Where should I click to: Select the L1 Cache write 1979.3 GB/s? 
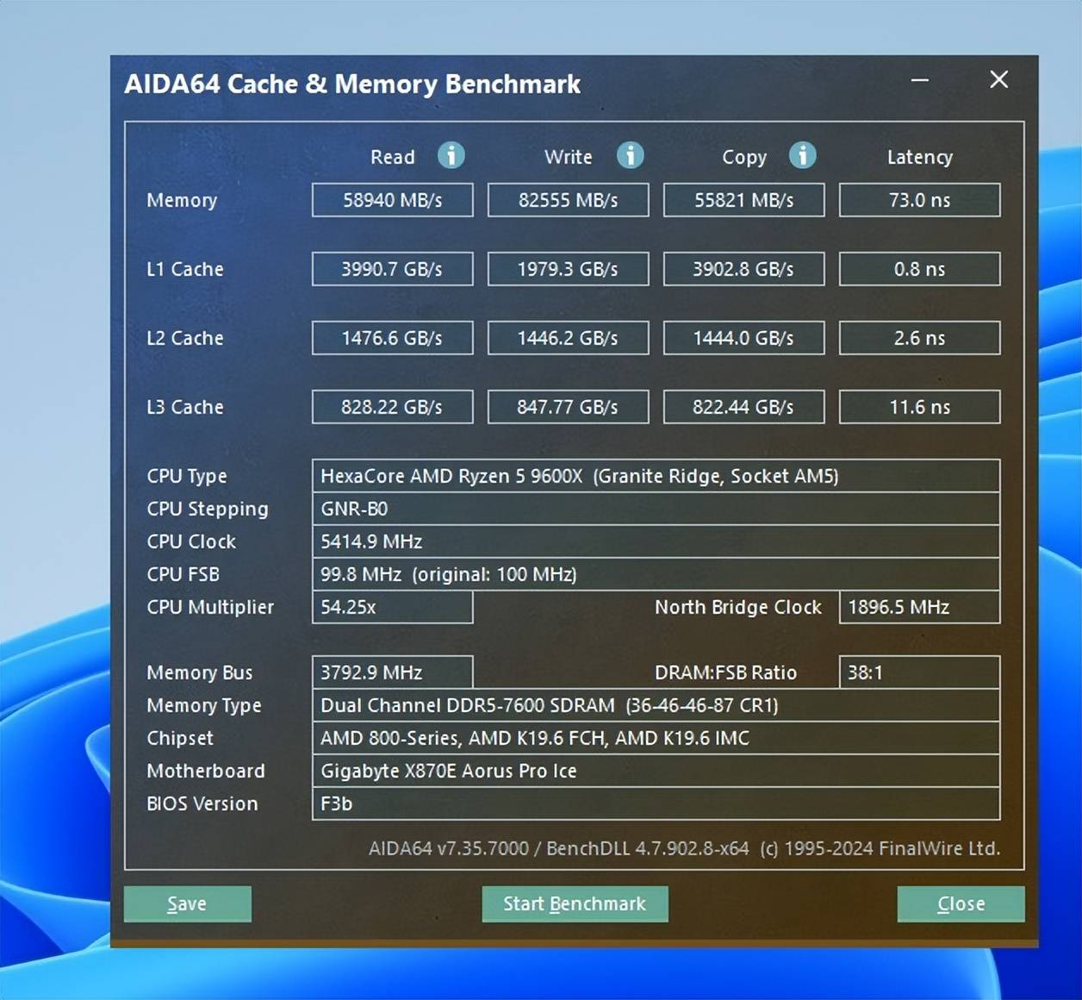pyautogui.click(x=568, y=269)
